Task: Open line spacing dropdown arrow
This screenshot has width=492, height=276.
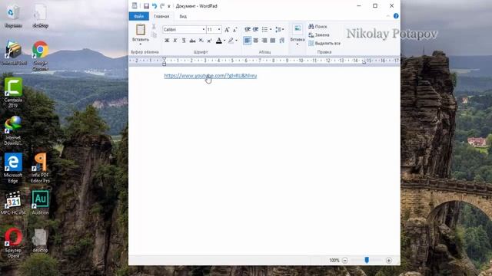Action: [283, 29]
